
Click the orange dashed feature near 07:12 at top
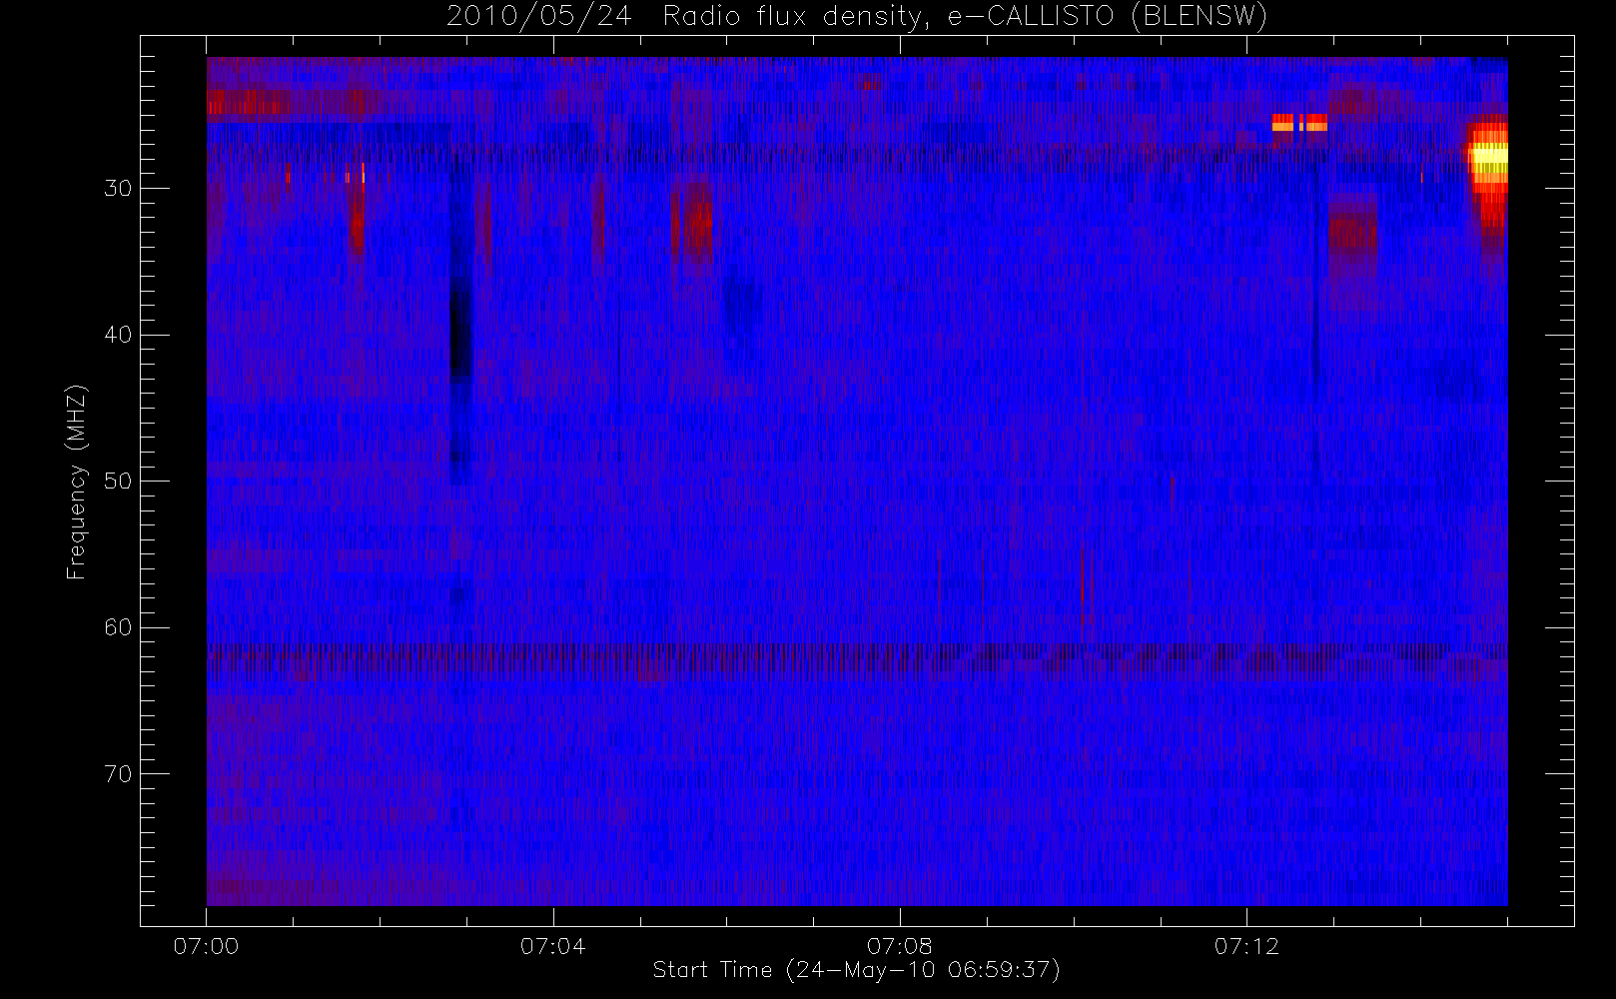coord(1299,123)
